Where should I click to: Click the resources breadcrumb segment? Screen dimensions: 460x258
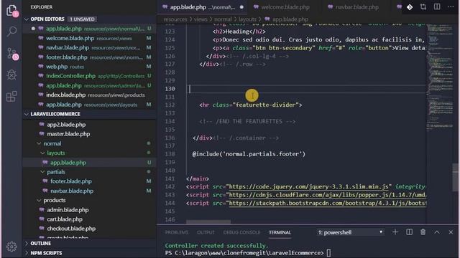(175, 19)
